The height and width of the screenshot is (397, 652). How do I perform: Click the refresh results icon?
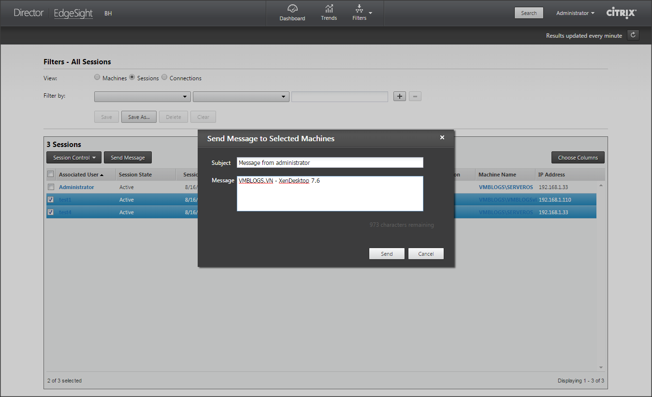[633, 35]
